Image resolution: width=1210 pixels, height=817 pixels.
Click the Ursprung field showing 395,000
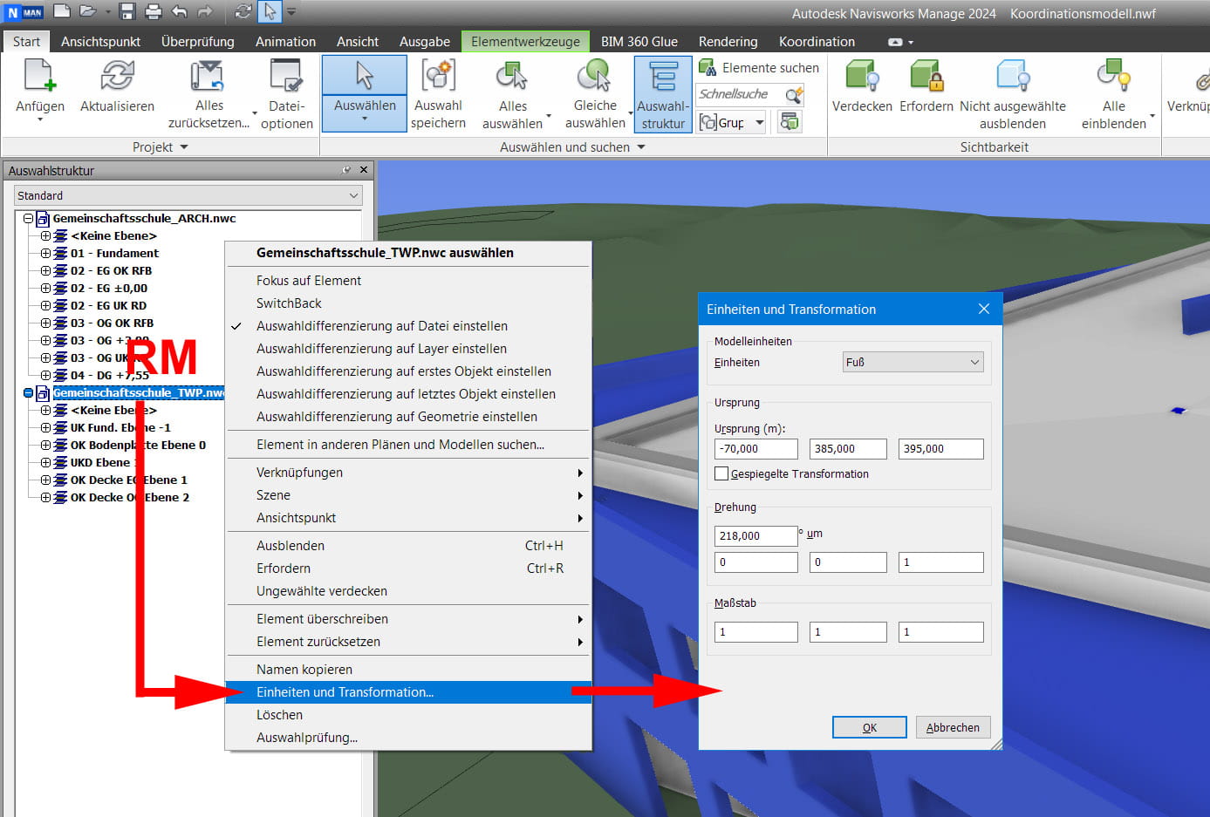941,448
